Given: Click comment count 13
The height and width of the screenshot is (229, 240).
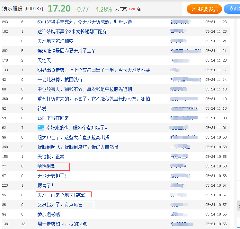Looking at the screenshot, I should tap(23, 224).
